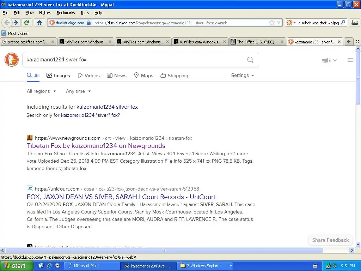Click the UniCourt favicon beside result
This screenshot has width=361, height=271.
(x=30, y=188)
